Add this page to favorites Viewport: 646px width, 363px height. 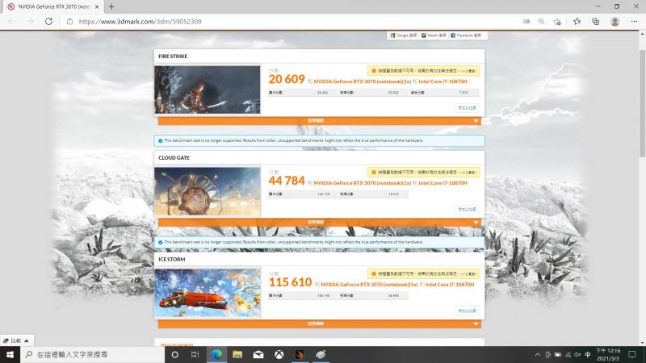pyautogui.click(x=557, y=22)
